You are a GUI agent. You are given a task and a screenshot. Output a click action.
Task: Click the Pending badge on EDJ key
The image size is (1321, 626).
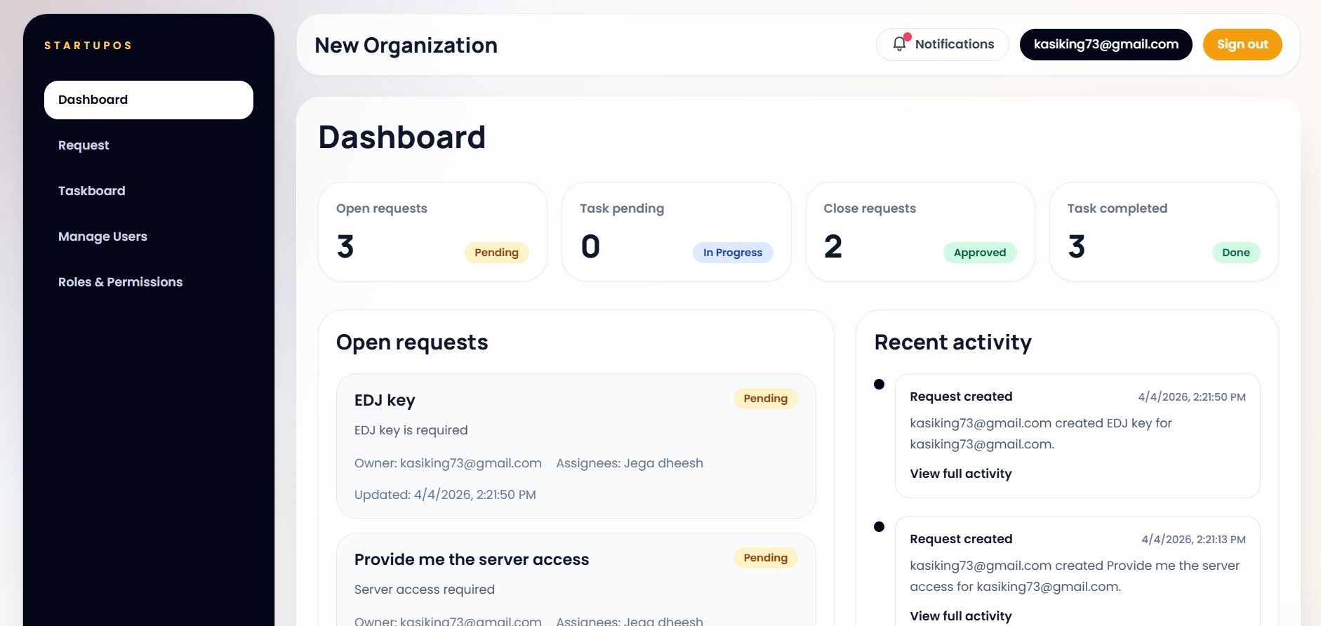pyautogui.click(x=765, y=399)
